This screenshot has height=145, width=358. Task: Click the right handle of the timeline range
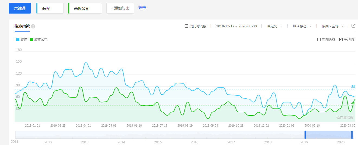click(352, 135)
